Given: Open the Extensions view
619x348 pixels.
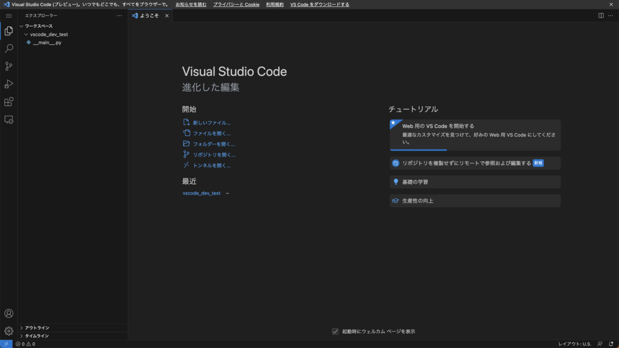Looking at the screenshot, I should 8,102.
